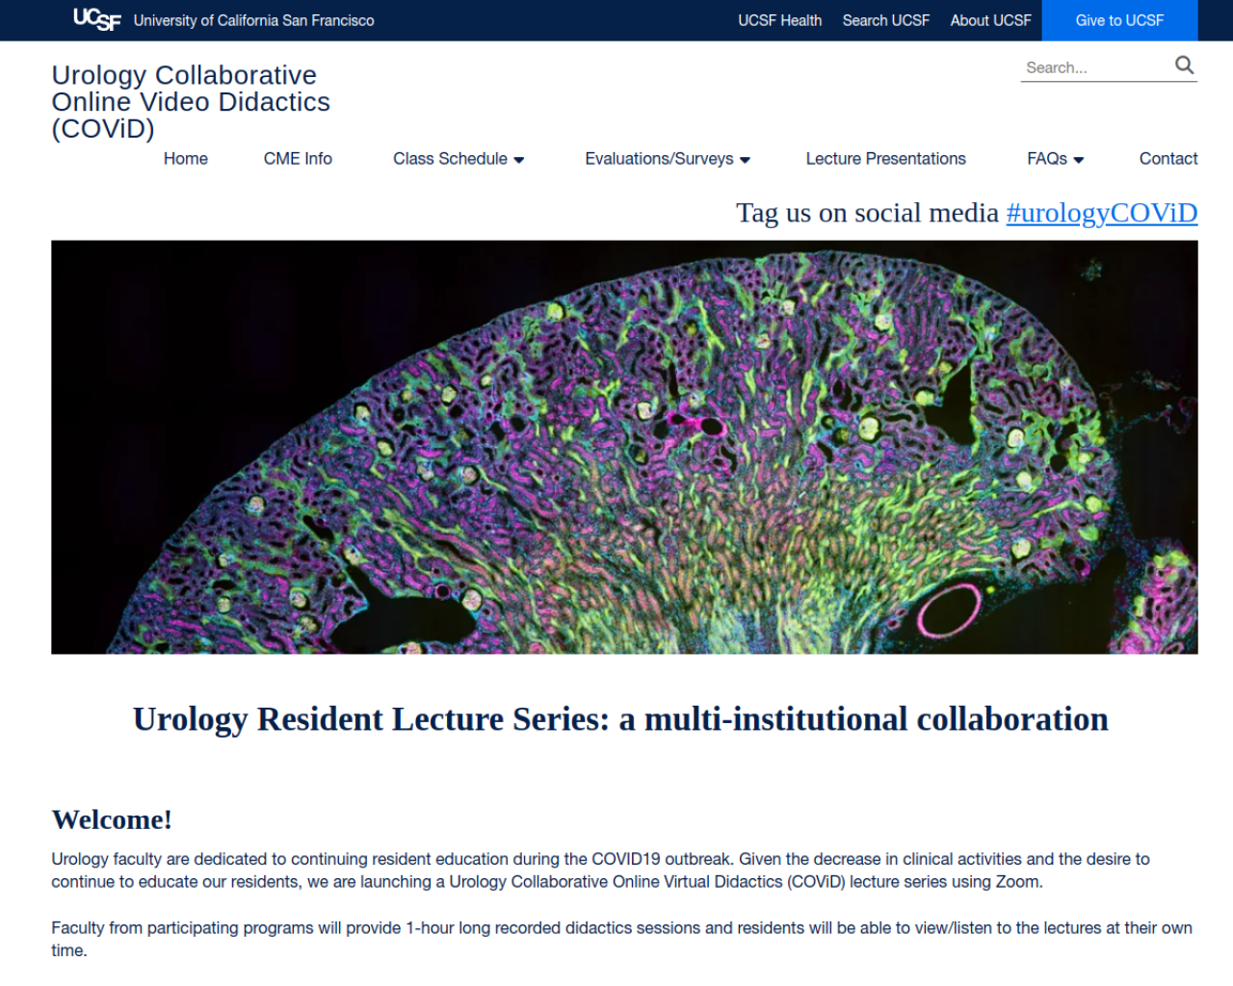Click the 'Tag us on social media' text
Viewport: 1233px width, 986px height.
867,213
